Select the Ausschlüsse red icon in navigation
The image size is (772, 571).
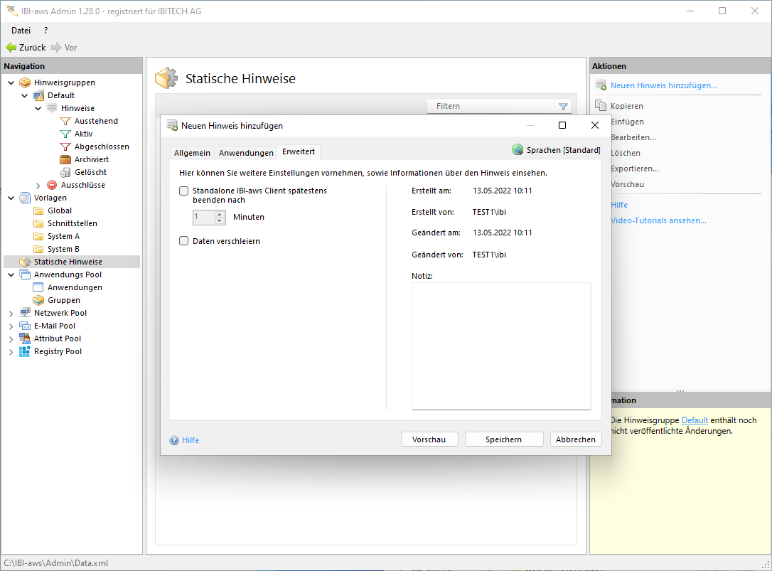point(52,185)
